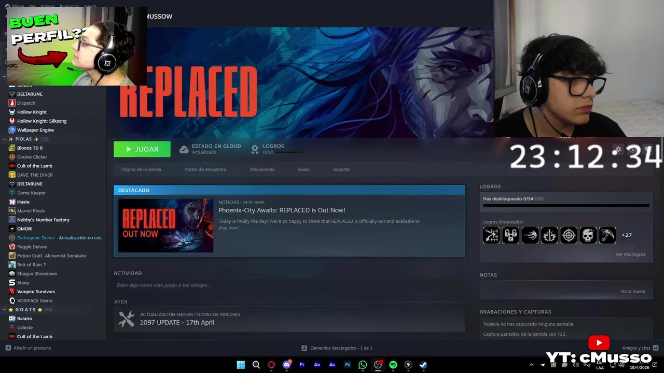Image resolution: width=664 pixels, height=373 pixels.
Task: Click the Wallpaper Engine icon in library
Action: click(12, 130)
